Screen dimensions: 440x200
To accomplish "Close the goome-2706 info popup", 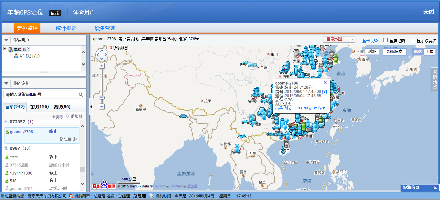I will tap(325, 82).
